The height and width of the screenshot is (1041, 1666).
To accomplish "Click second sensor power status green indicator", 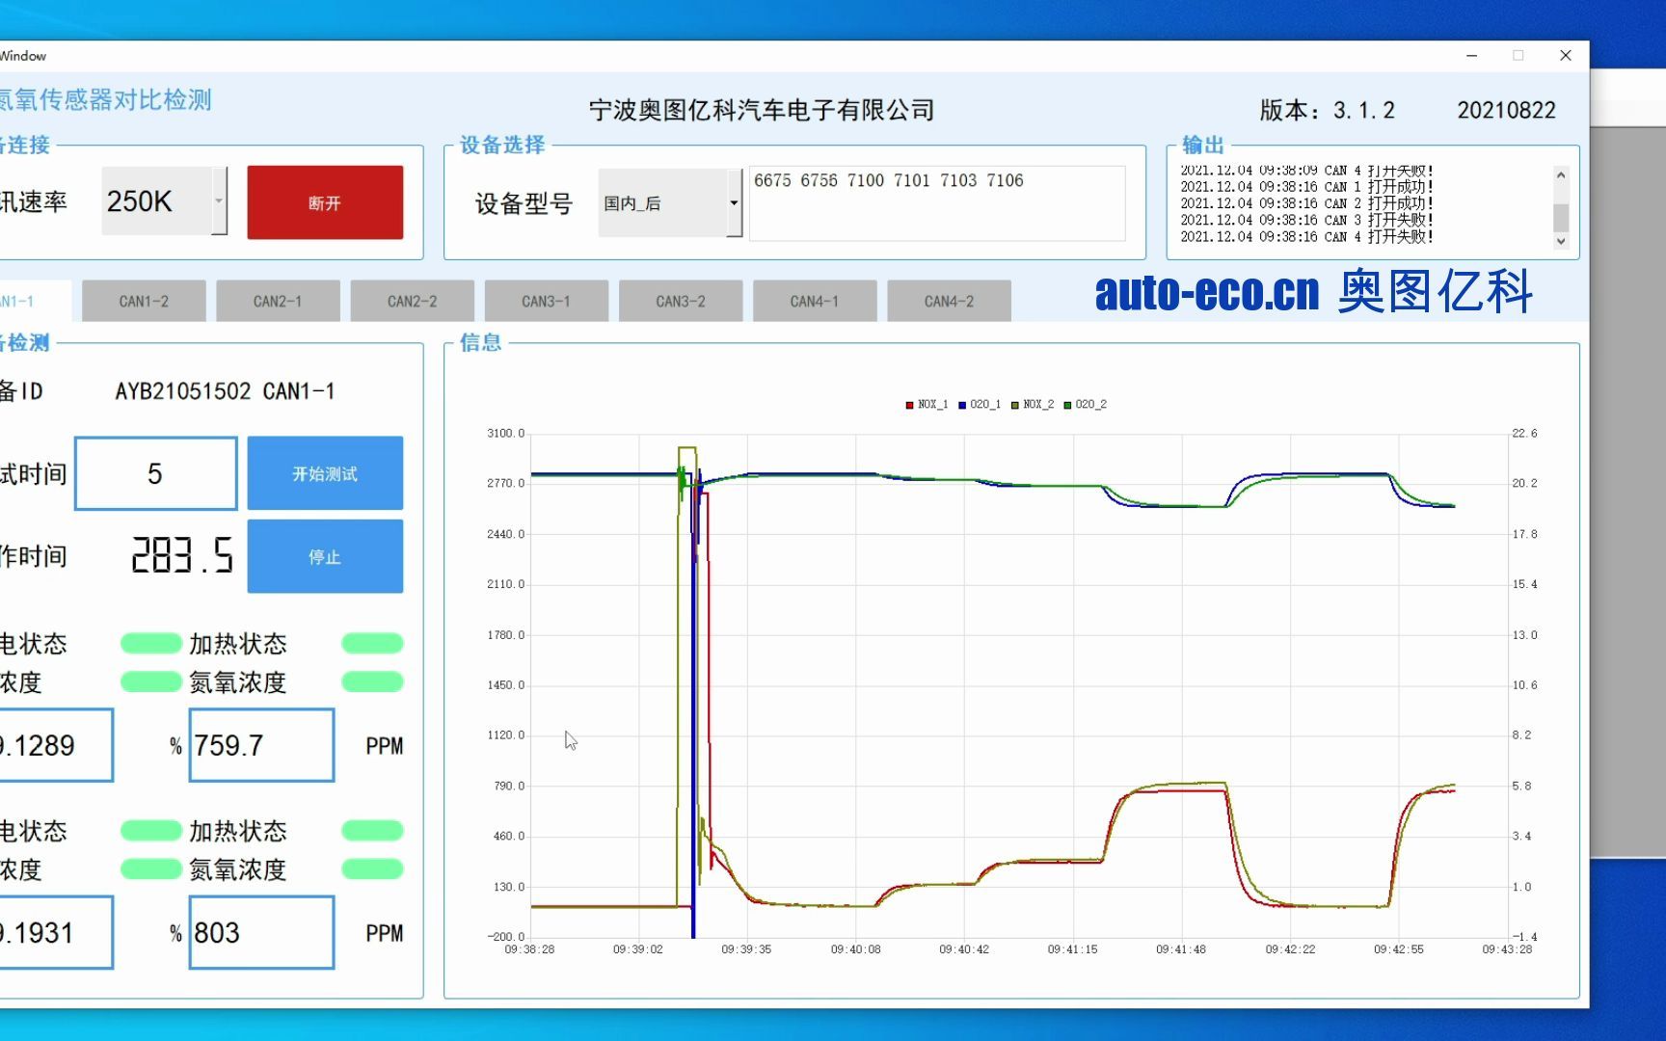I will coord(151,830).
